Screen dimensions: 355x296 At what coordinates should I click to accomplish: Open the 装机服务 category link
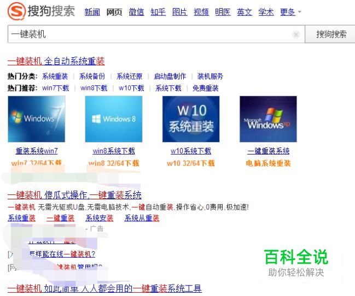tap(210, 76)
